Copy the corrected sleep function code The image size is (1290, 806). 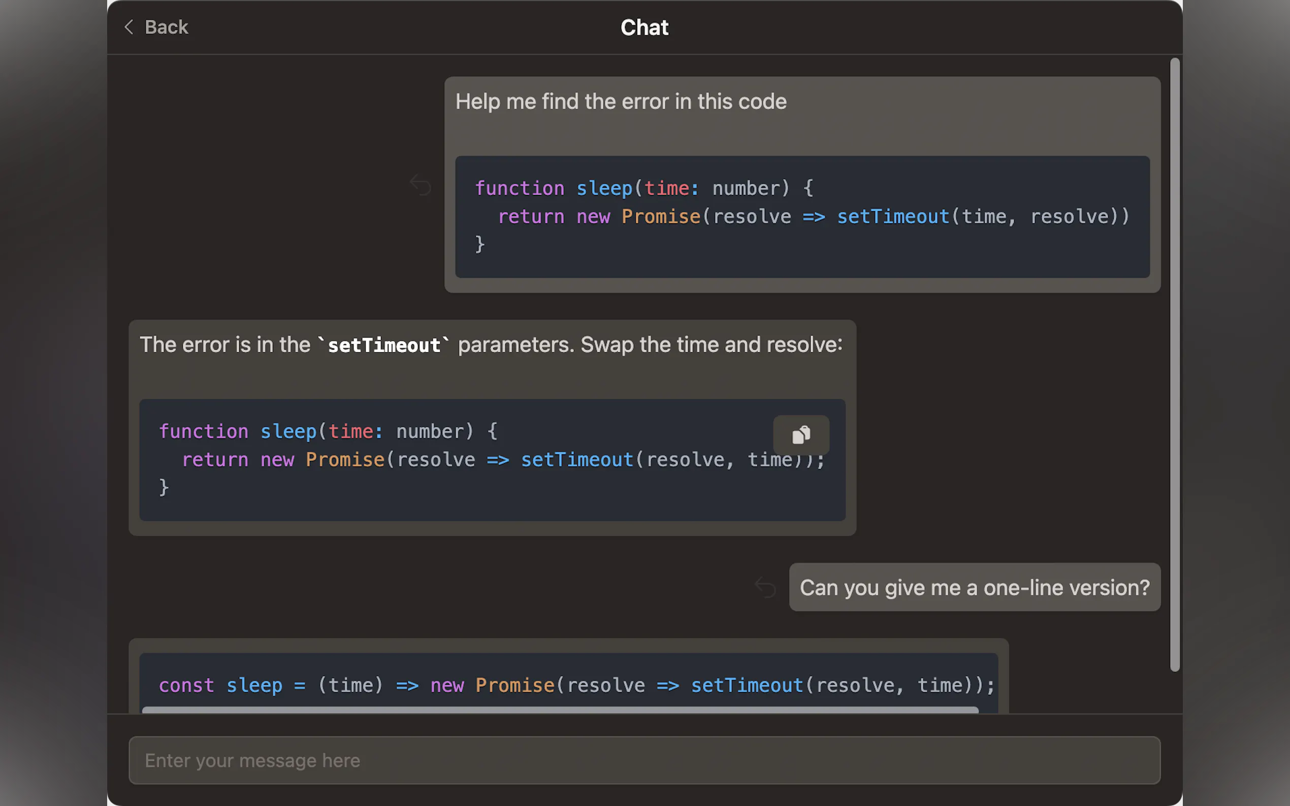point(800,435)
